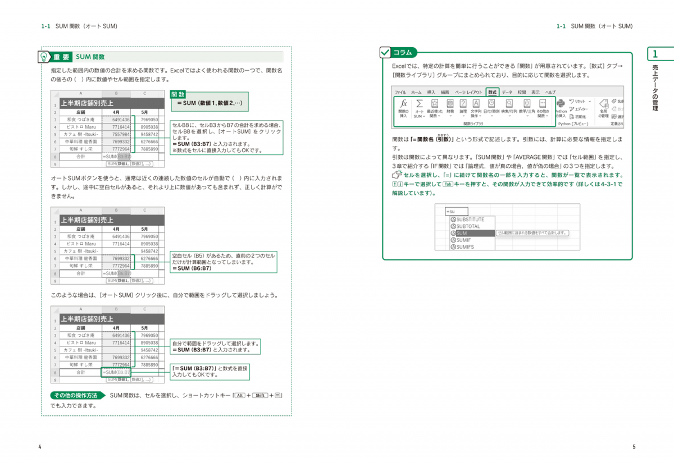Click the 関数の挿入 fx icon
This screenshot has width=674, height=471.
point(403,104)
